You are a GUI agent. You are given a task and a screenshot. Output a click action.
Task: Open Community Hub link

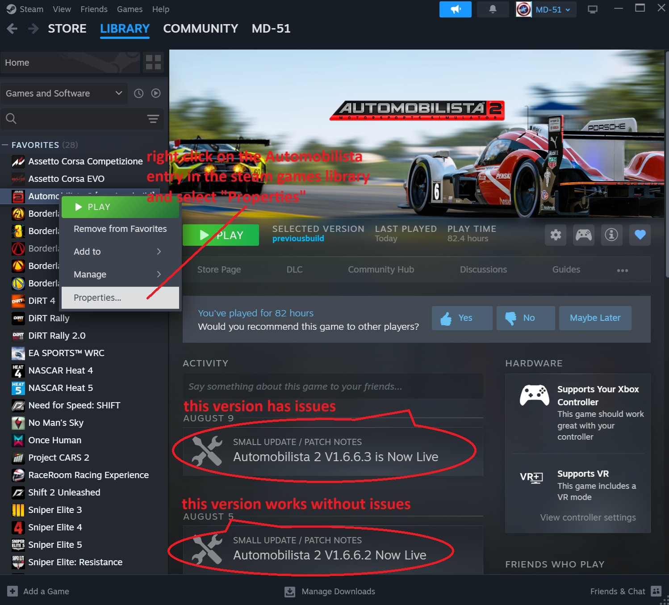point(381,269)
